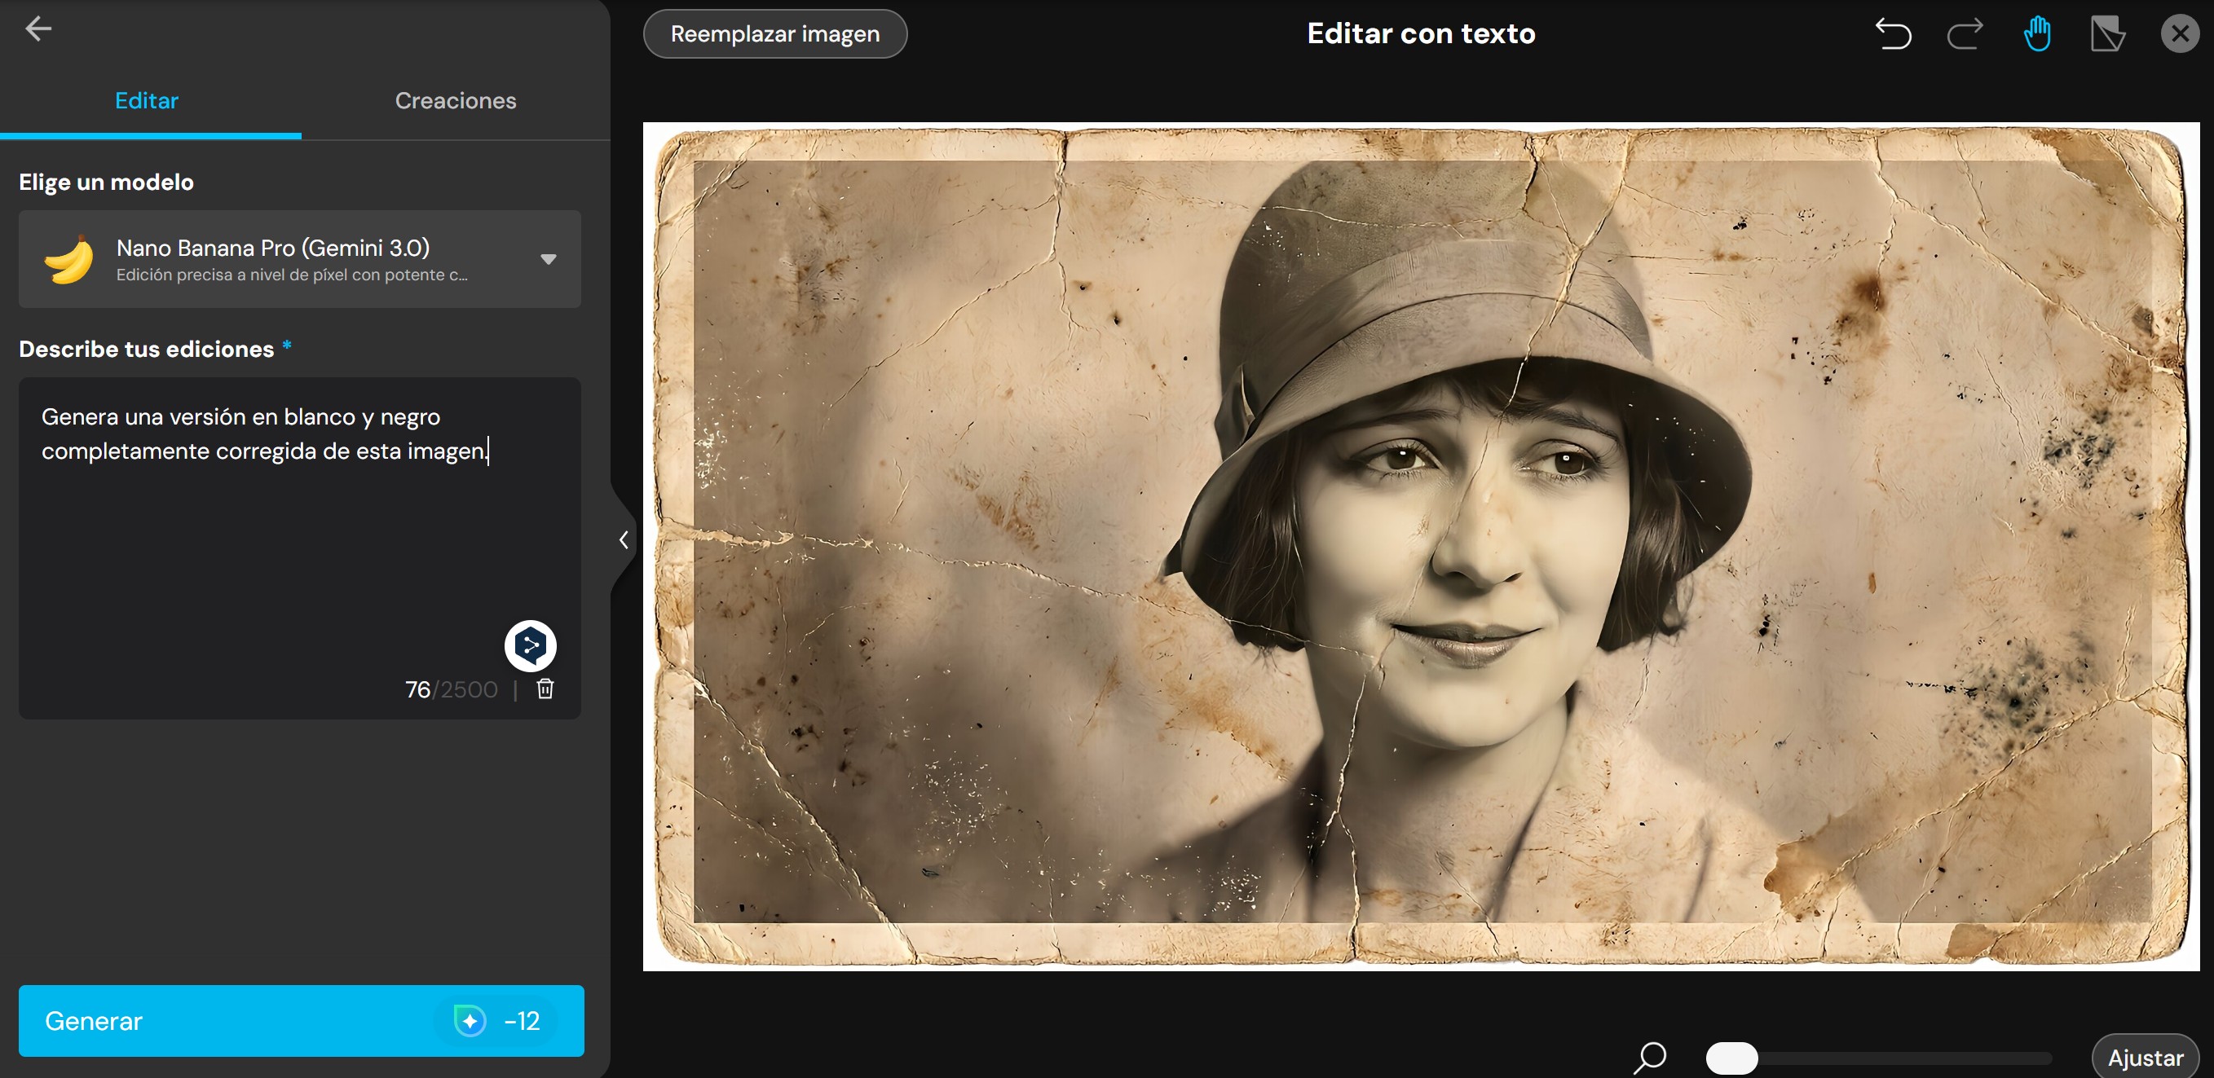Click the close X above the canvas
Screen dimensions: 2214x1078
pos(2181,33)
